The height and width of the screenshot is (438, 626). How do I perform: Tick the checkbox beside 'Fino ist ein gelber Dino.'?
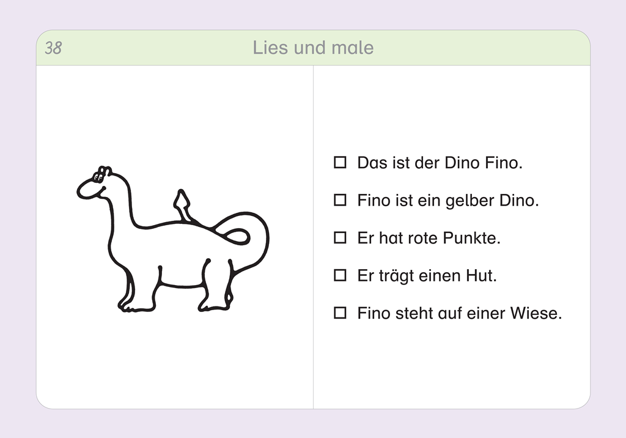[x=340, y=200]
